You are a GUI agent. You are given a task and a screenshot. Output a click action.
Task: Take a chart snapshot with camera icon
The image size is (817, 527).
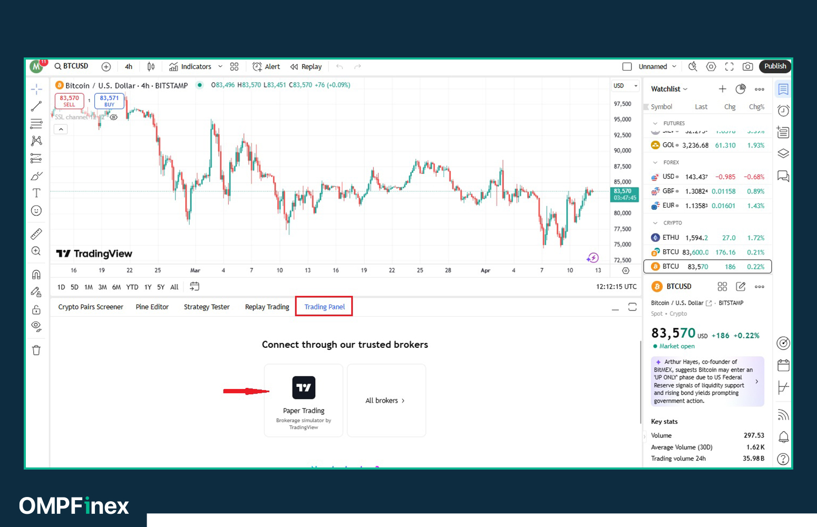[x=747, y=66]
